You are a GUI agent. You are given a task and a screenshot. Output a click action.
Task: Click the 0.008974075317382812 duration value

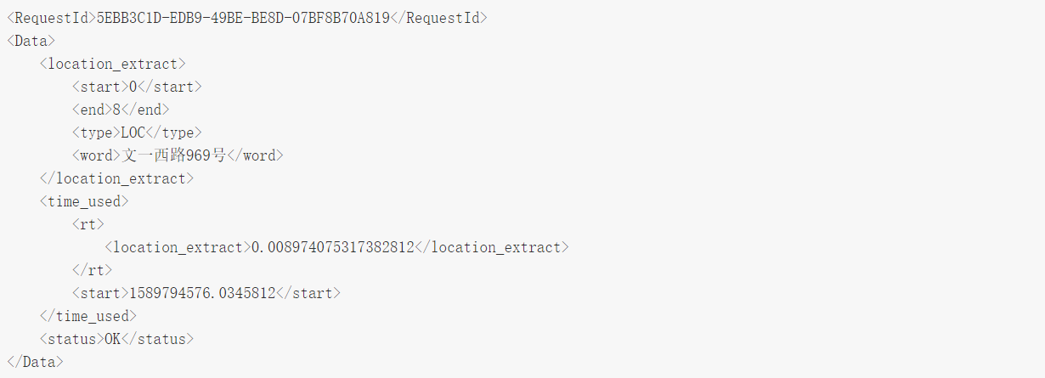click(332, 247)
